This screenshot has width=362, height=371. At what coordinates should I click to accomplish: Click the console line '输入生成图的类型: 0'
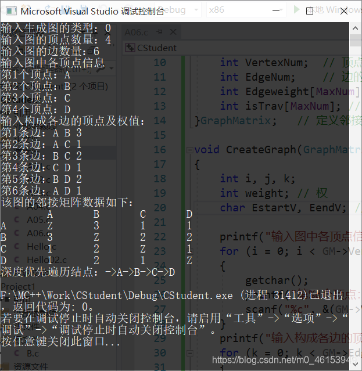[x=56, y=28]
